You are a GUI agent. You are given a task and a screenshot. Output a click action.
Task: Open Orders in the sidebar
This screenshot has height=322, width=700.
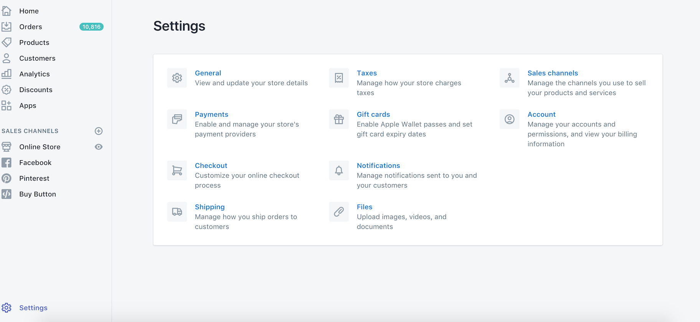point(31,27)
